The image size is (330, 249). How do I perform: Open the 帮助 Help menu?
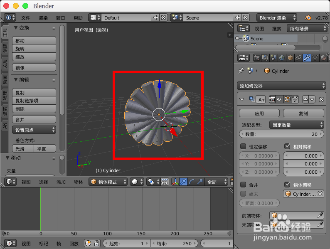[x=78, y=18]
